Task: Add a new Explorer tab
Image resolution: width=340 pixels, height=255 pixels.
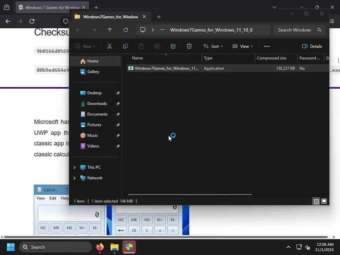Action: tap(159, 17)
